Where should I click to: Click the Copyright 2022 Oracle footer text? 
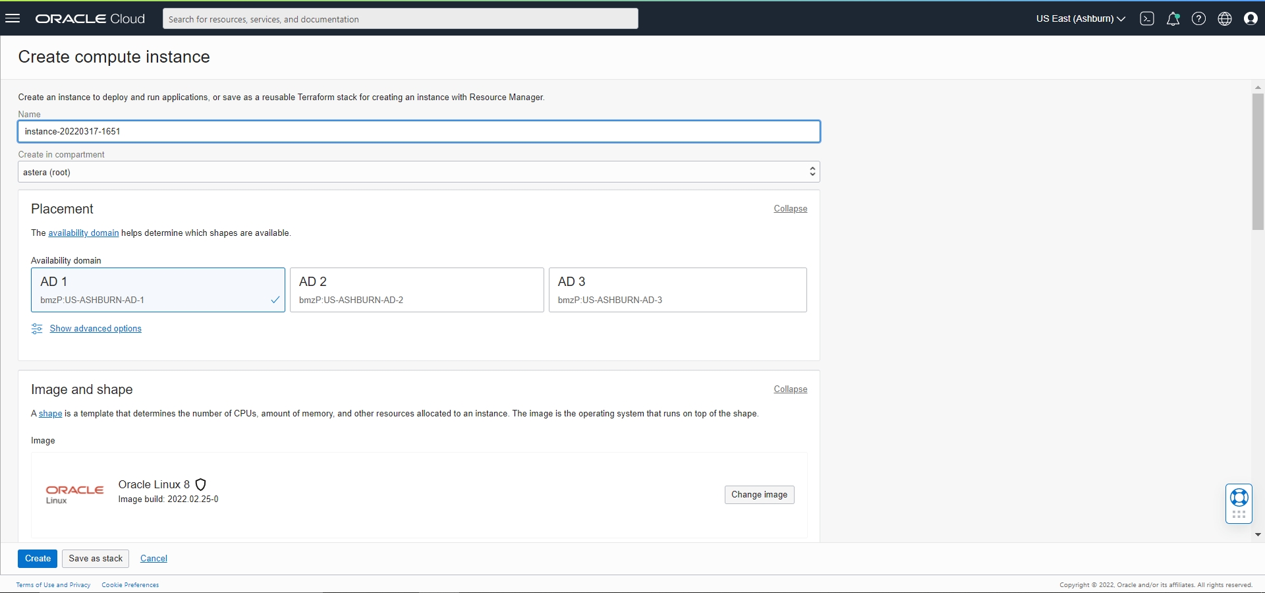(1156, 585)
